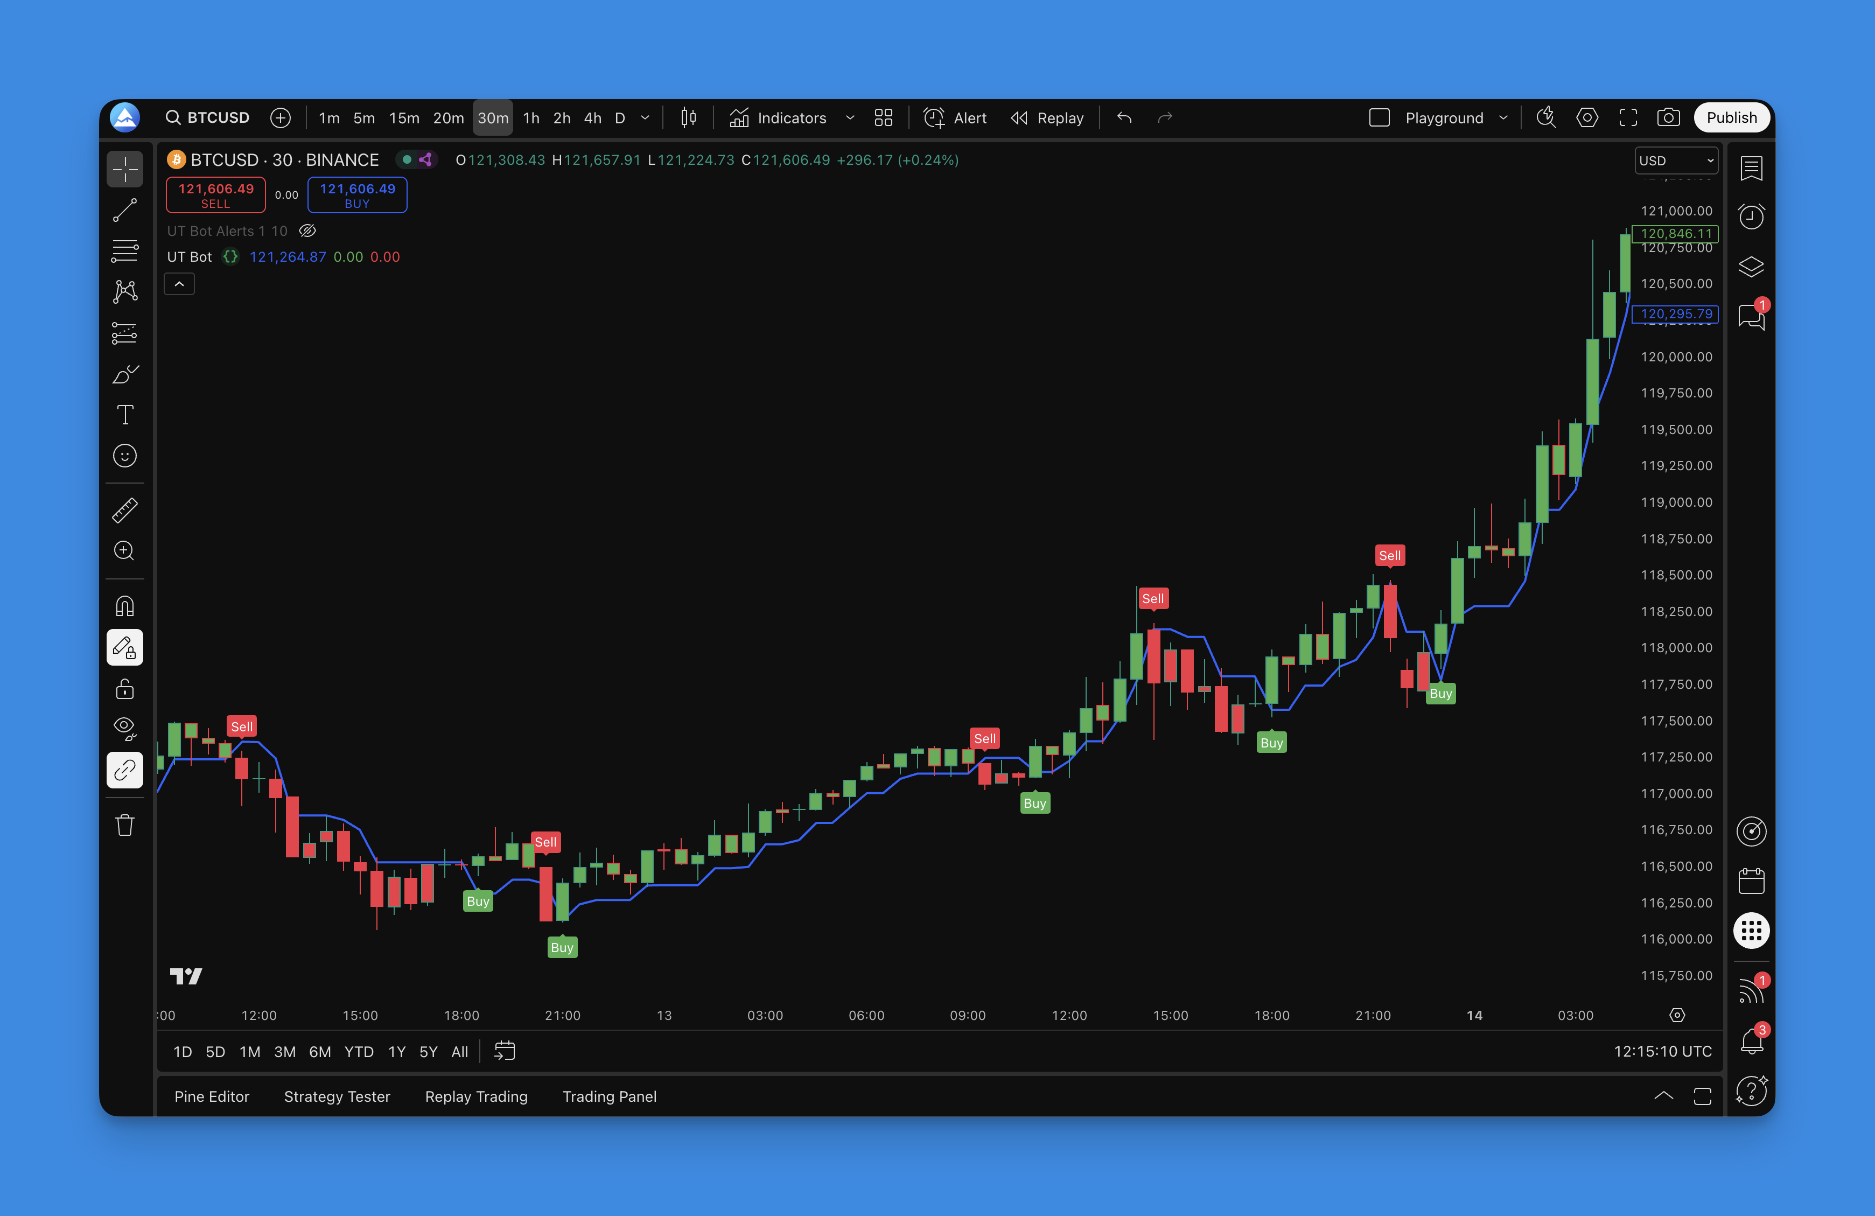Add symbol to compare with plus icon
The height and width of the screenshot is (1216, 1875).
click(x=281, y=117)
